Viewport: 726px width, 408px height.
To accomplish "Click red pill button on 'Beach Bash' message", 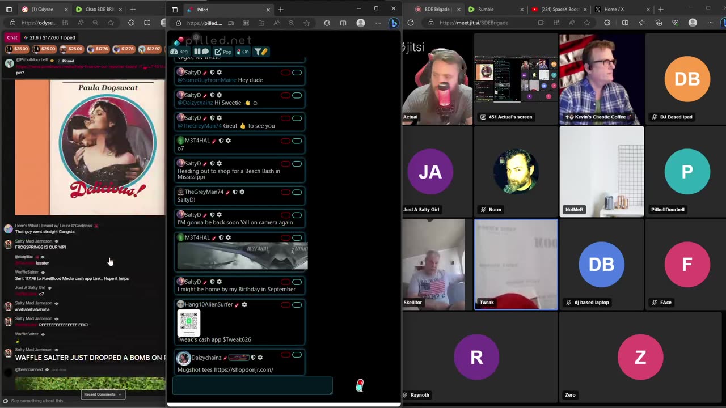I will (285, 164).
